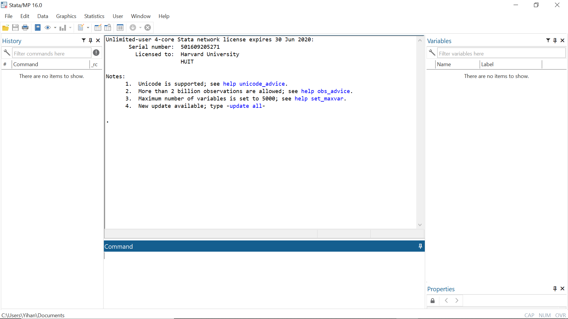
Task: Open the History filter options funnel
Action: (84, 40)
